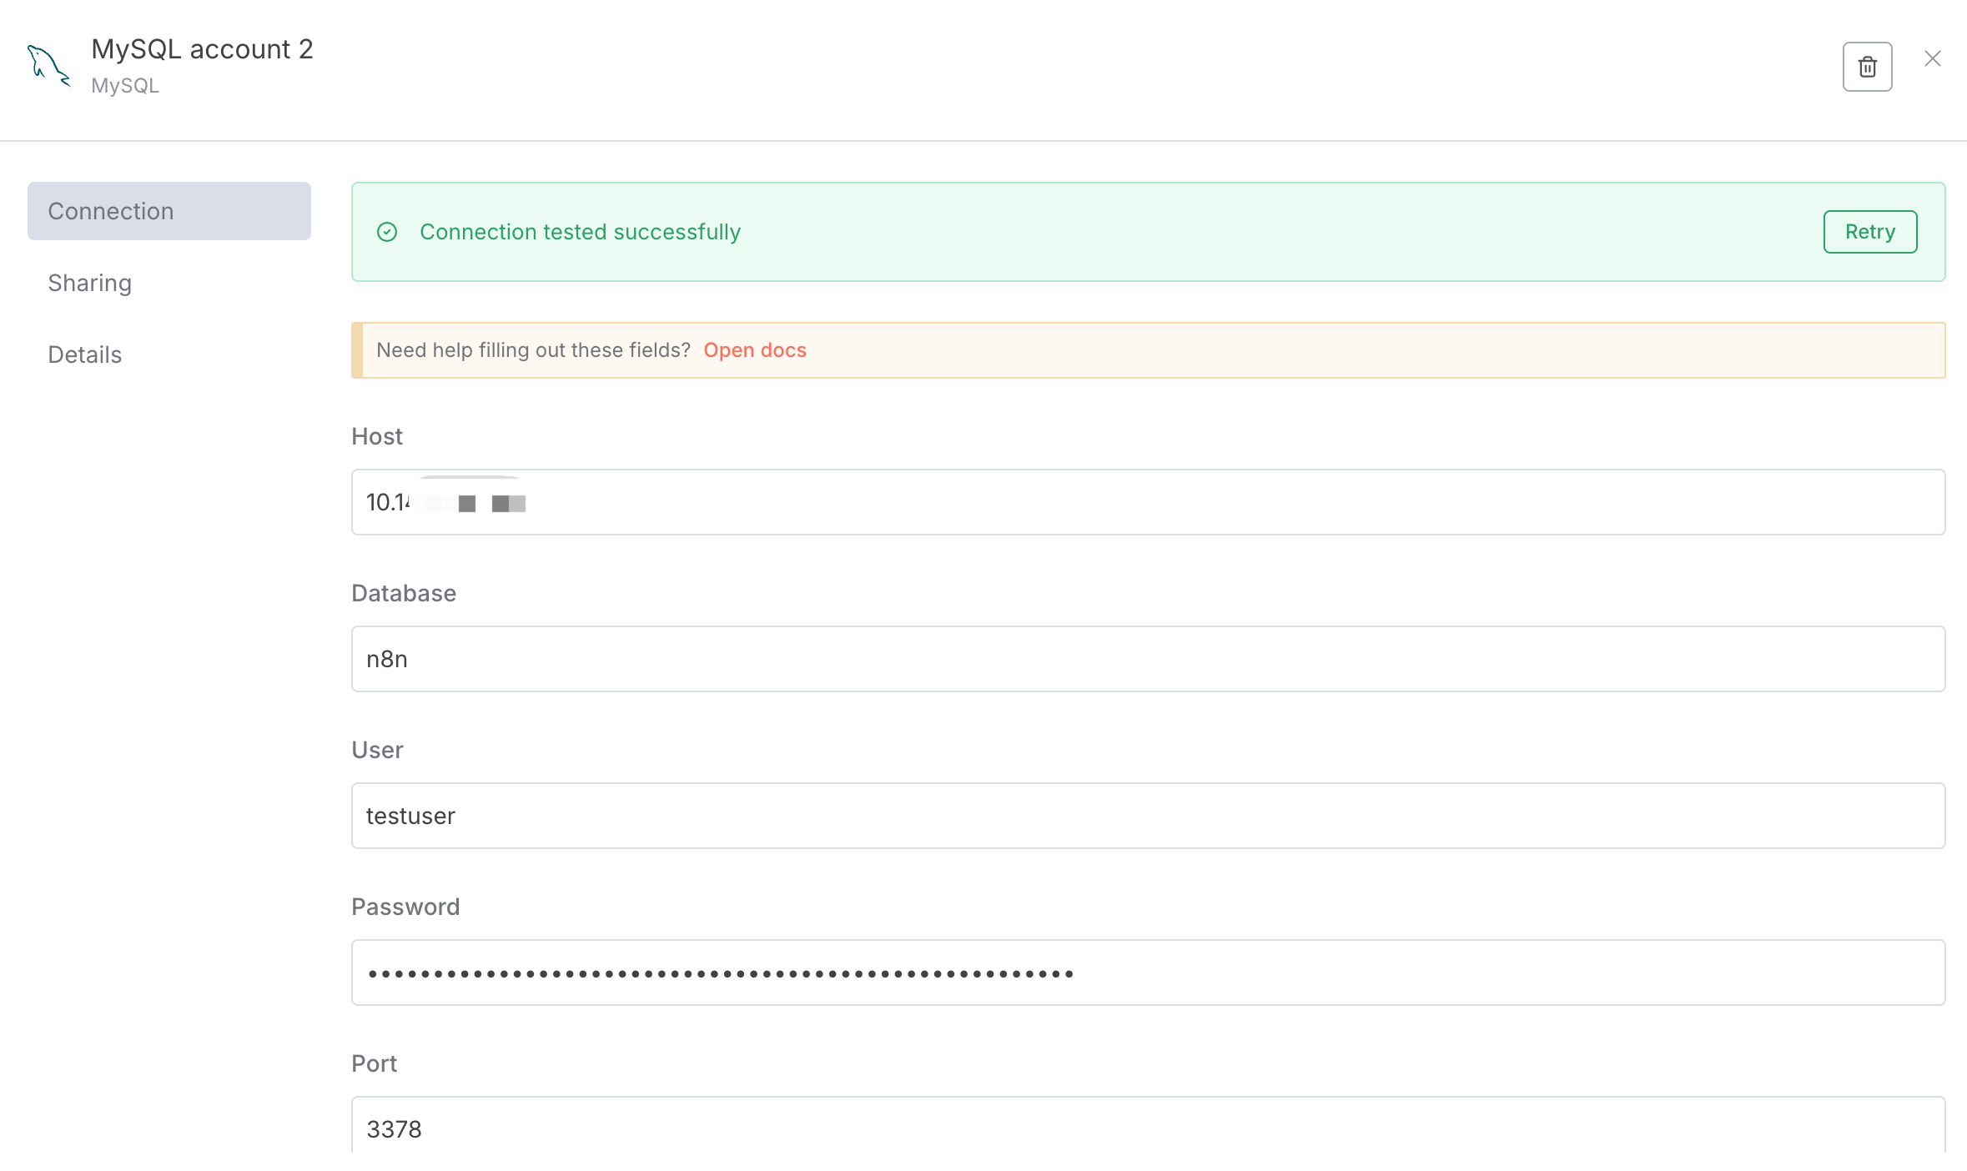Click the MySQL account 2 title
The height and width of the screenshot is (1171, 1967).
(202, 49)
